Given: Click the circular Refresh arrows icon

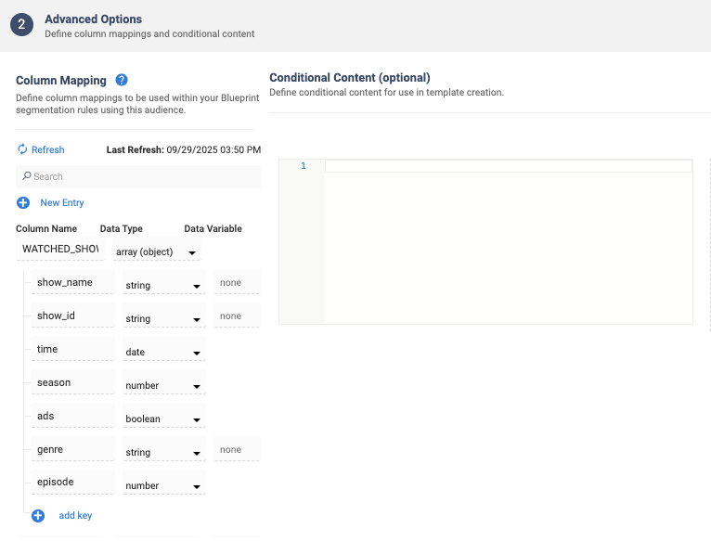Looking at the screenshot, I should point(22,149).
